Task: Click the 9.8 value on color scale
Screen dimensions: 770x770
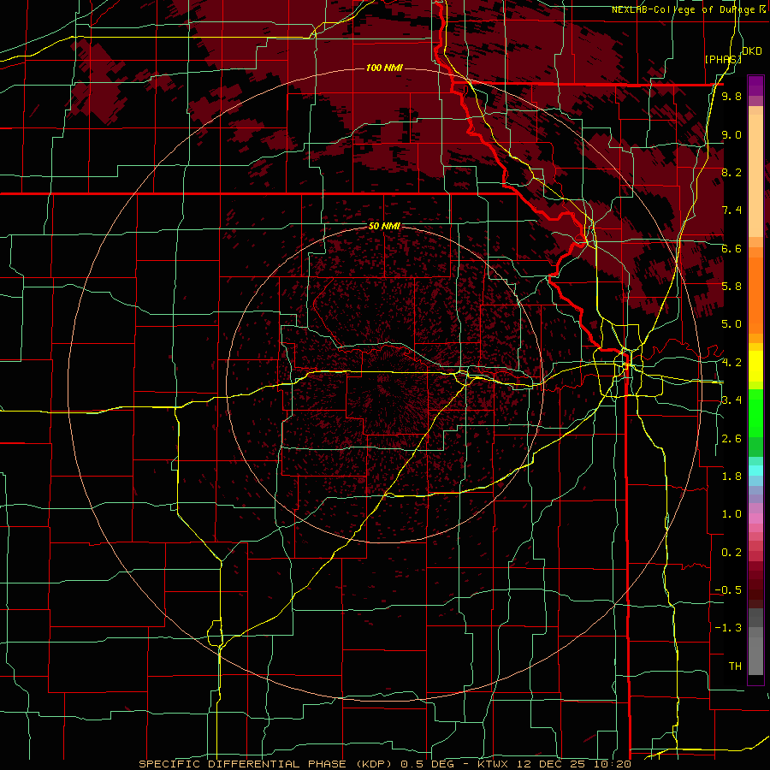Action: coord(731,96)
